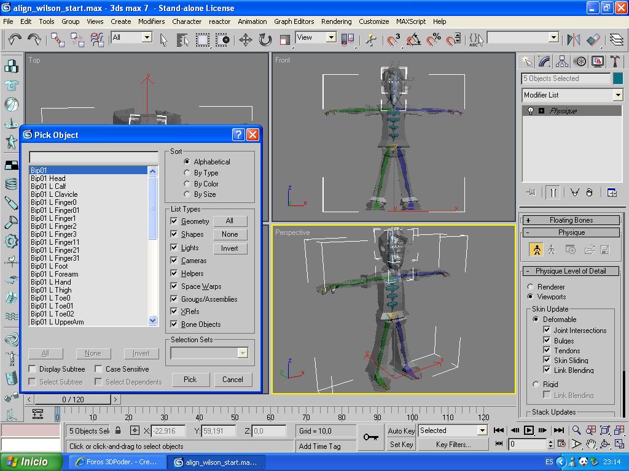Open the Character menu
Screen dimensions: 629x471
click(x=187, y=21)
